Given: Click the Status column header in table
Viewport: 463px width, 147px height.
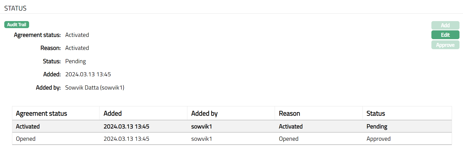Looking at the screenshot, I should tap(375, 113).
